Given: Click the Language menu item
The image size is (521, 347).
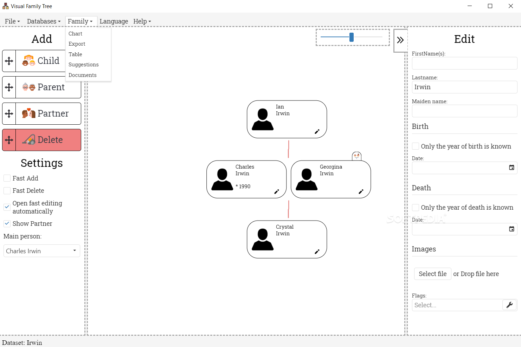Looking at the screenshot, I should [114, 21].
